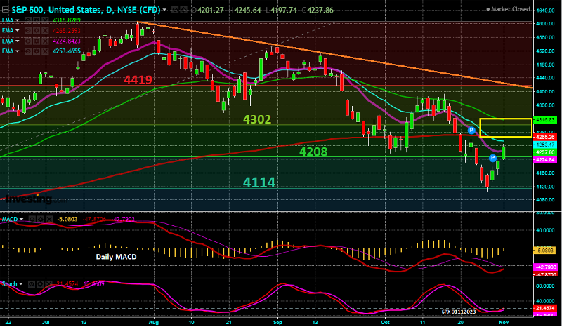Click the Nov label on the date axis

(x=504, y=322)
